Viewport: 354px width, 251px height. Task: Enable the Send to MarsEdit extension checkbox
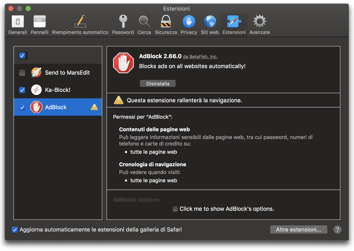pos(22,73)
